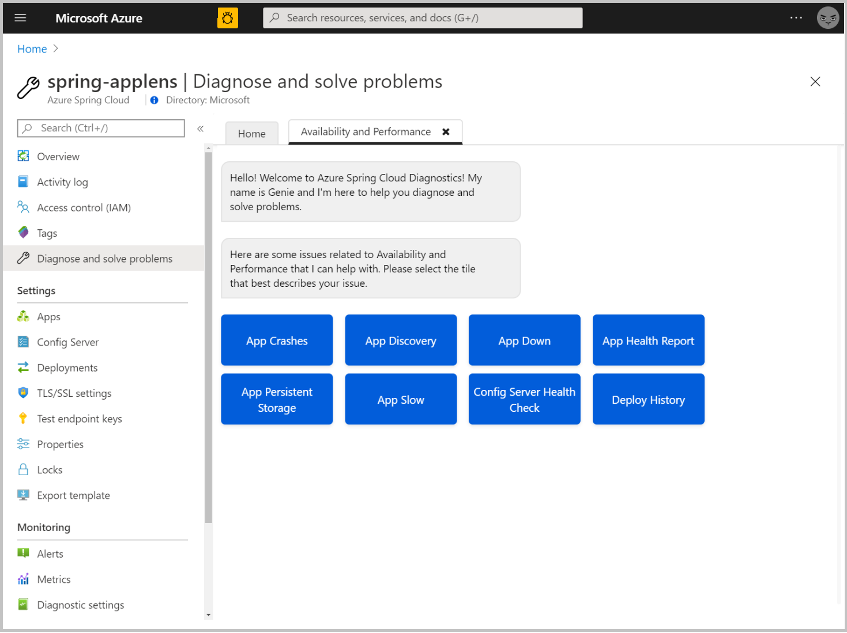
Task: Open the App Health Report tile
Action: pos(649,340)
